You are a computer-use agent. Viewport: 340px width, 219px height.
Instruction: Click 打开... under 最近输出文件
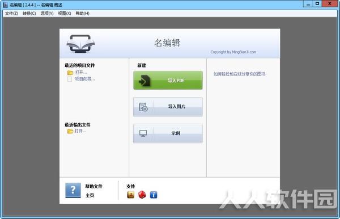[80, 131]
